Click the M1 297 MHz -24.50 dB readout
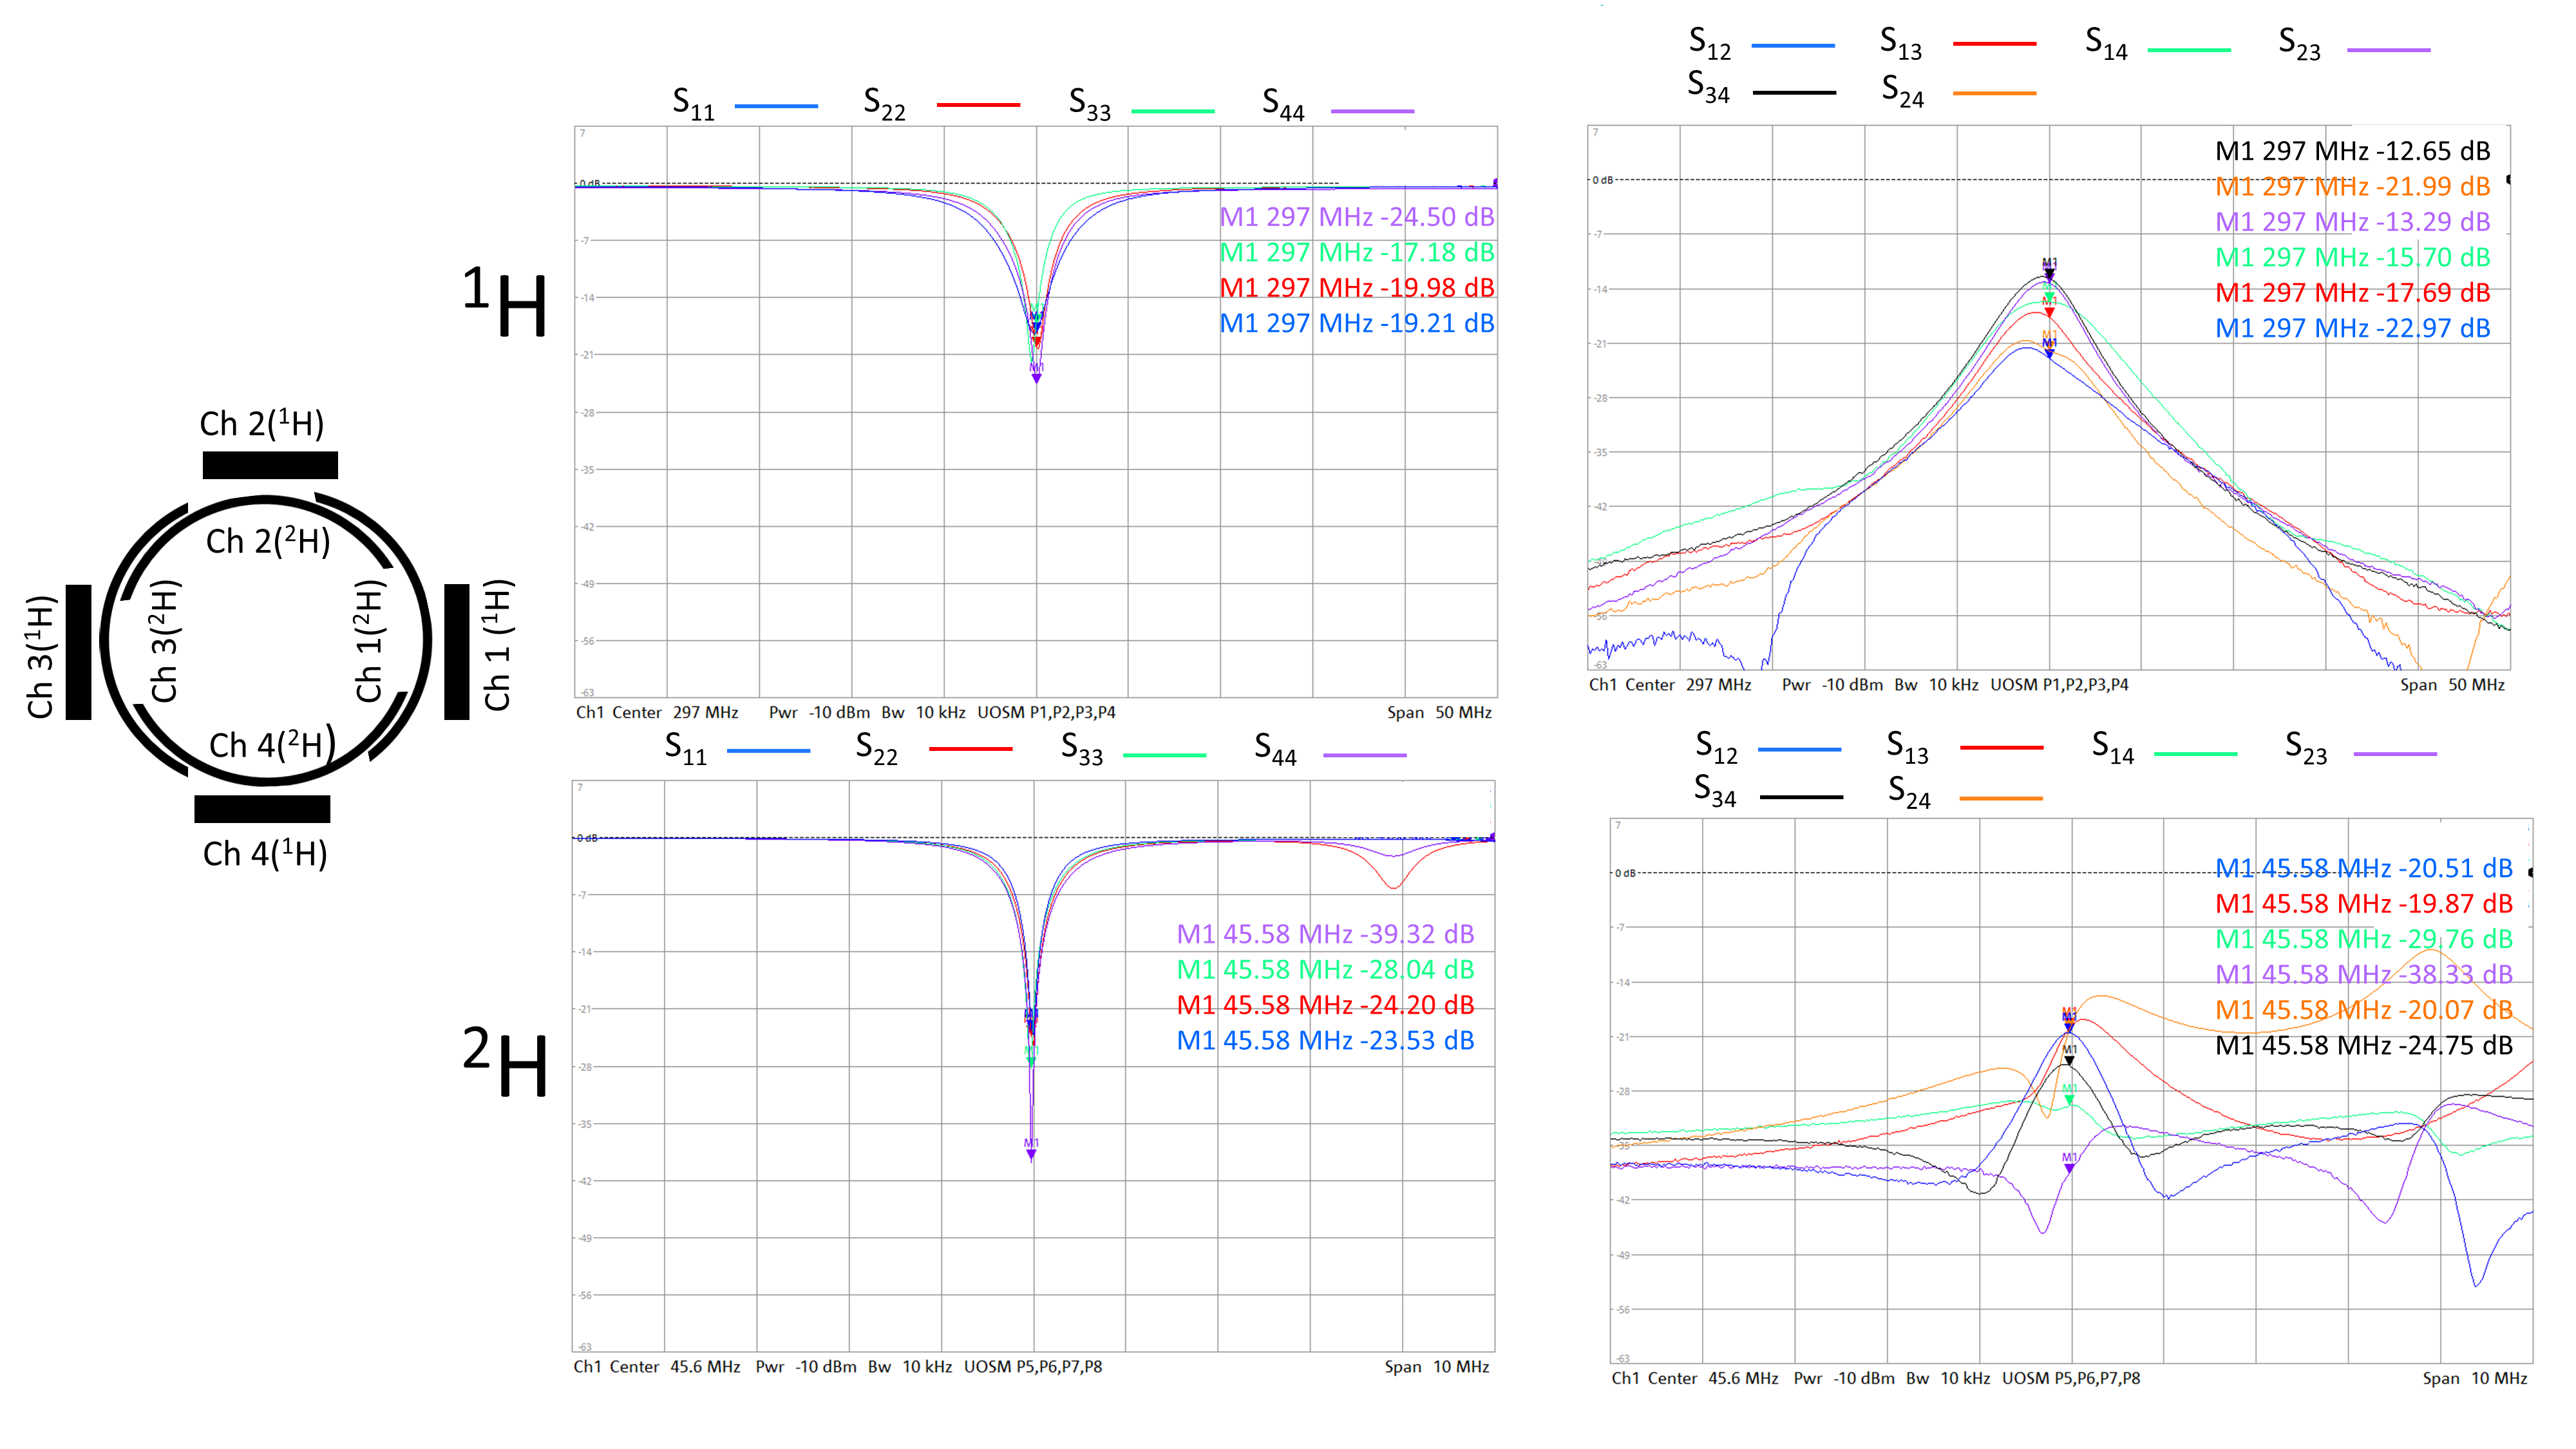2576x1449 pixels. 1356,217
